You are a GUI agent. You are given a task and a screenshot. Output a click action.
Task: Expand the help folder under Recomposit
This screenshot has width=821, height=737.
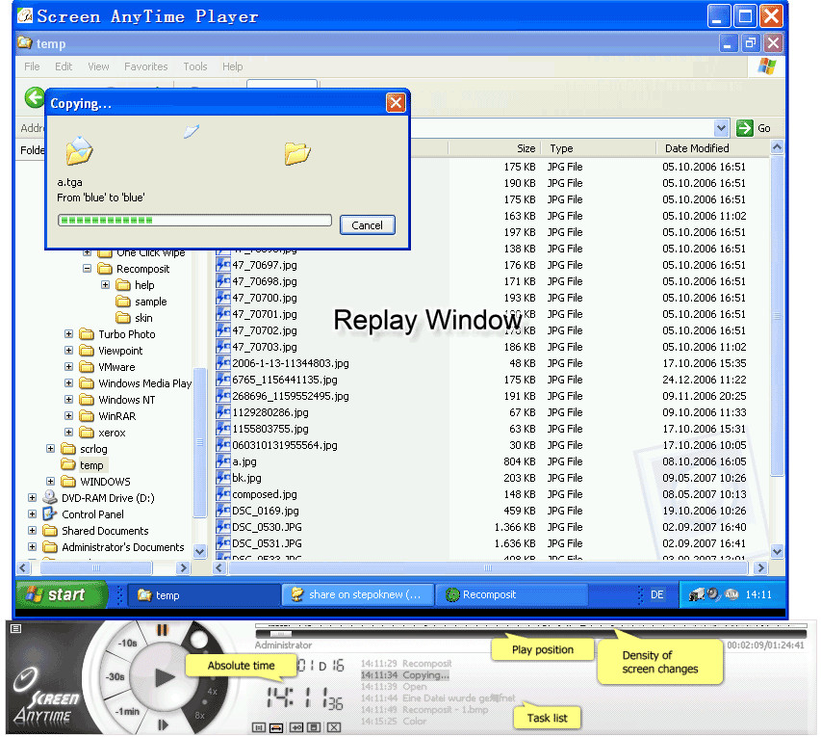[x=105, y=284]
